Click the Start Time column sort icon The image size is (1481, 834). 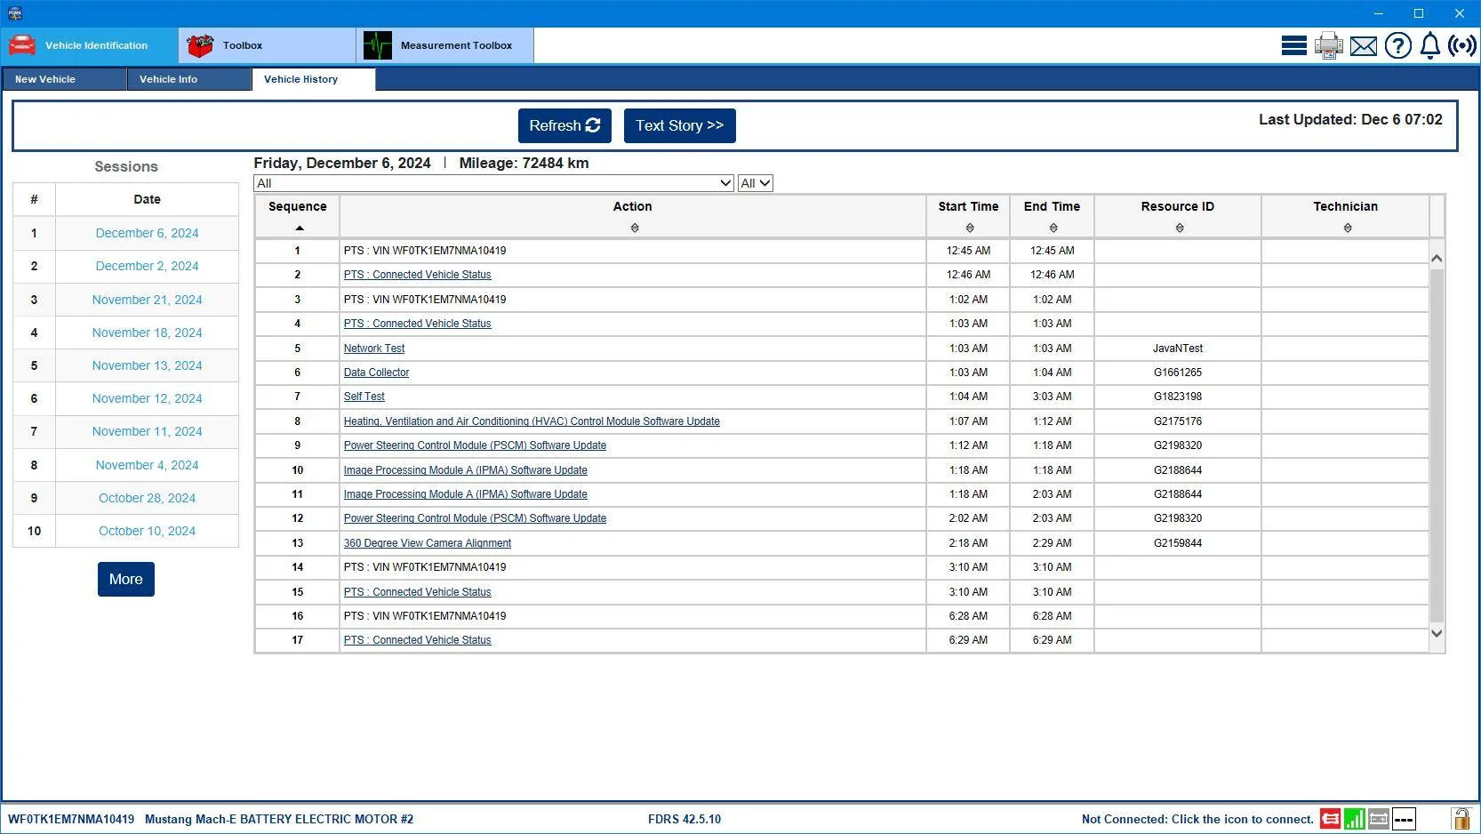(970, 229)
